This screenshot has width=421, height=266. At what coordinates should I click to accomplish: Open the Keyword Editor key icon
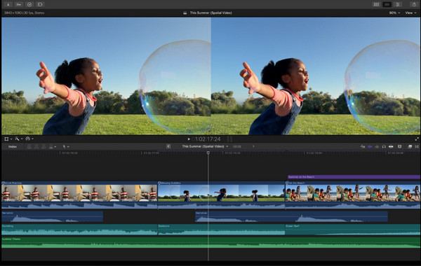click(19, 4)
